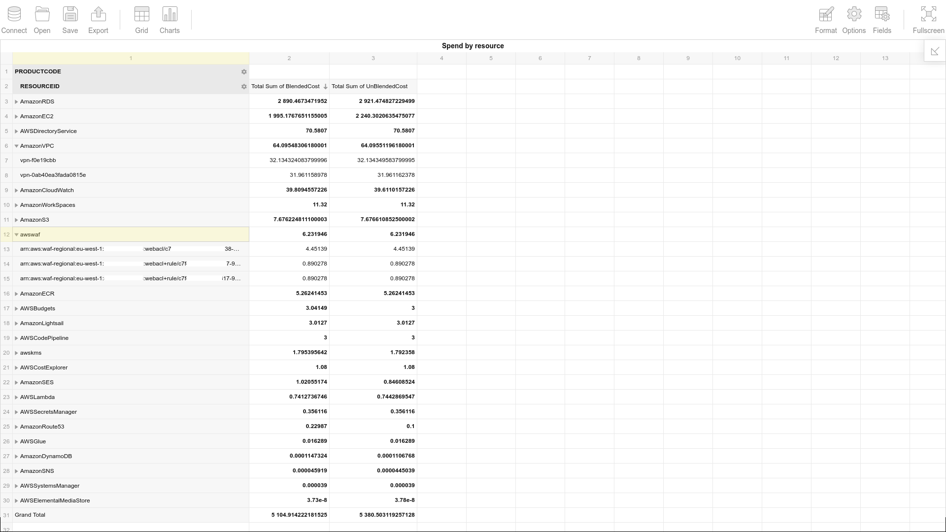Viewport: 946px width, 532px height.
Task: Select column header number 3
Action: point(373,58)
